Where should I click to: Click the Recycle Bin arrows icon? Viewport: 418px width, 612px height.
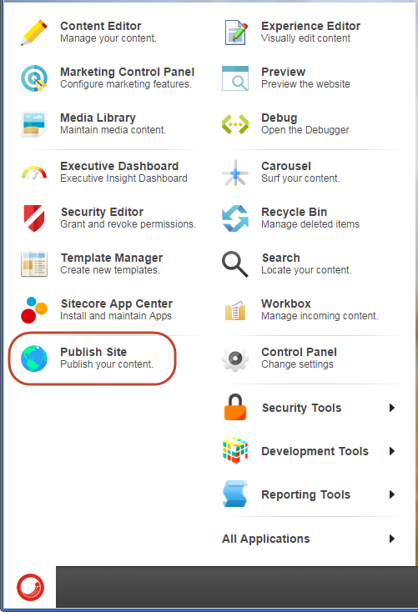[235, 218]
